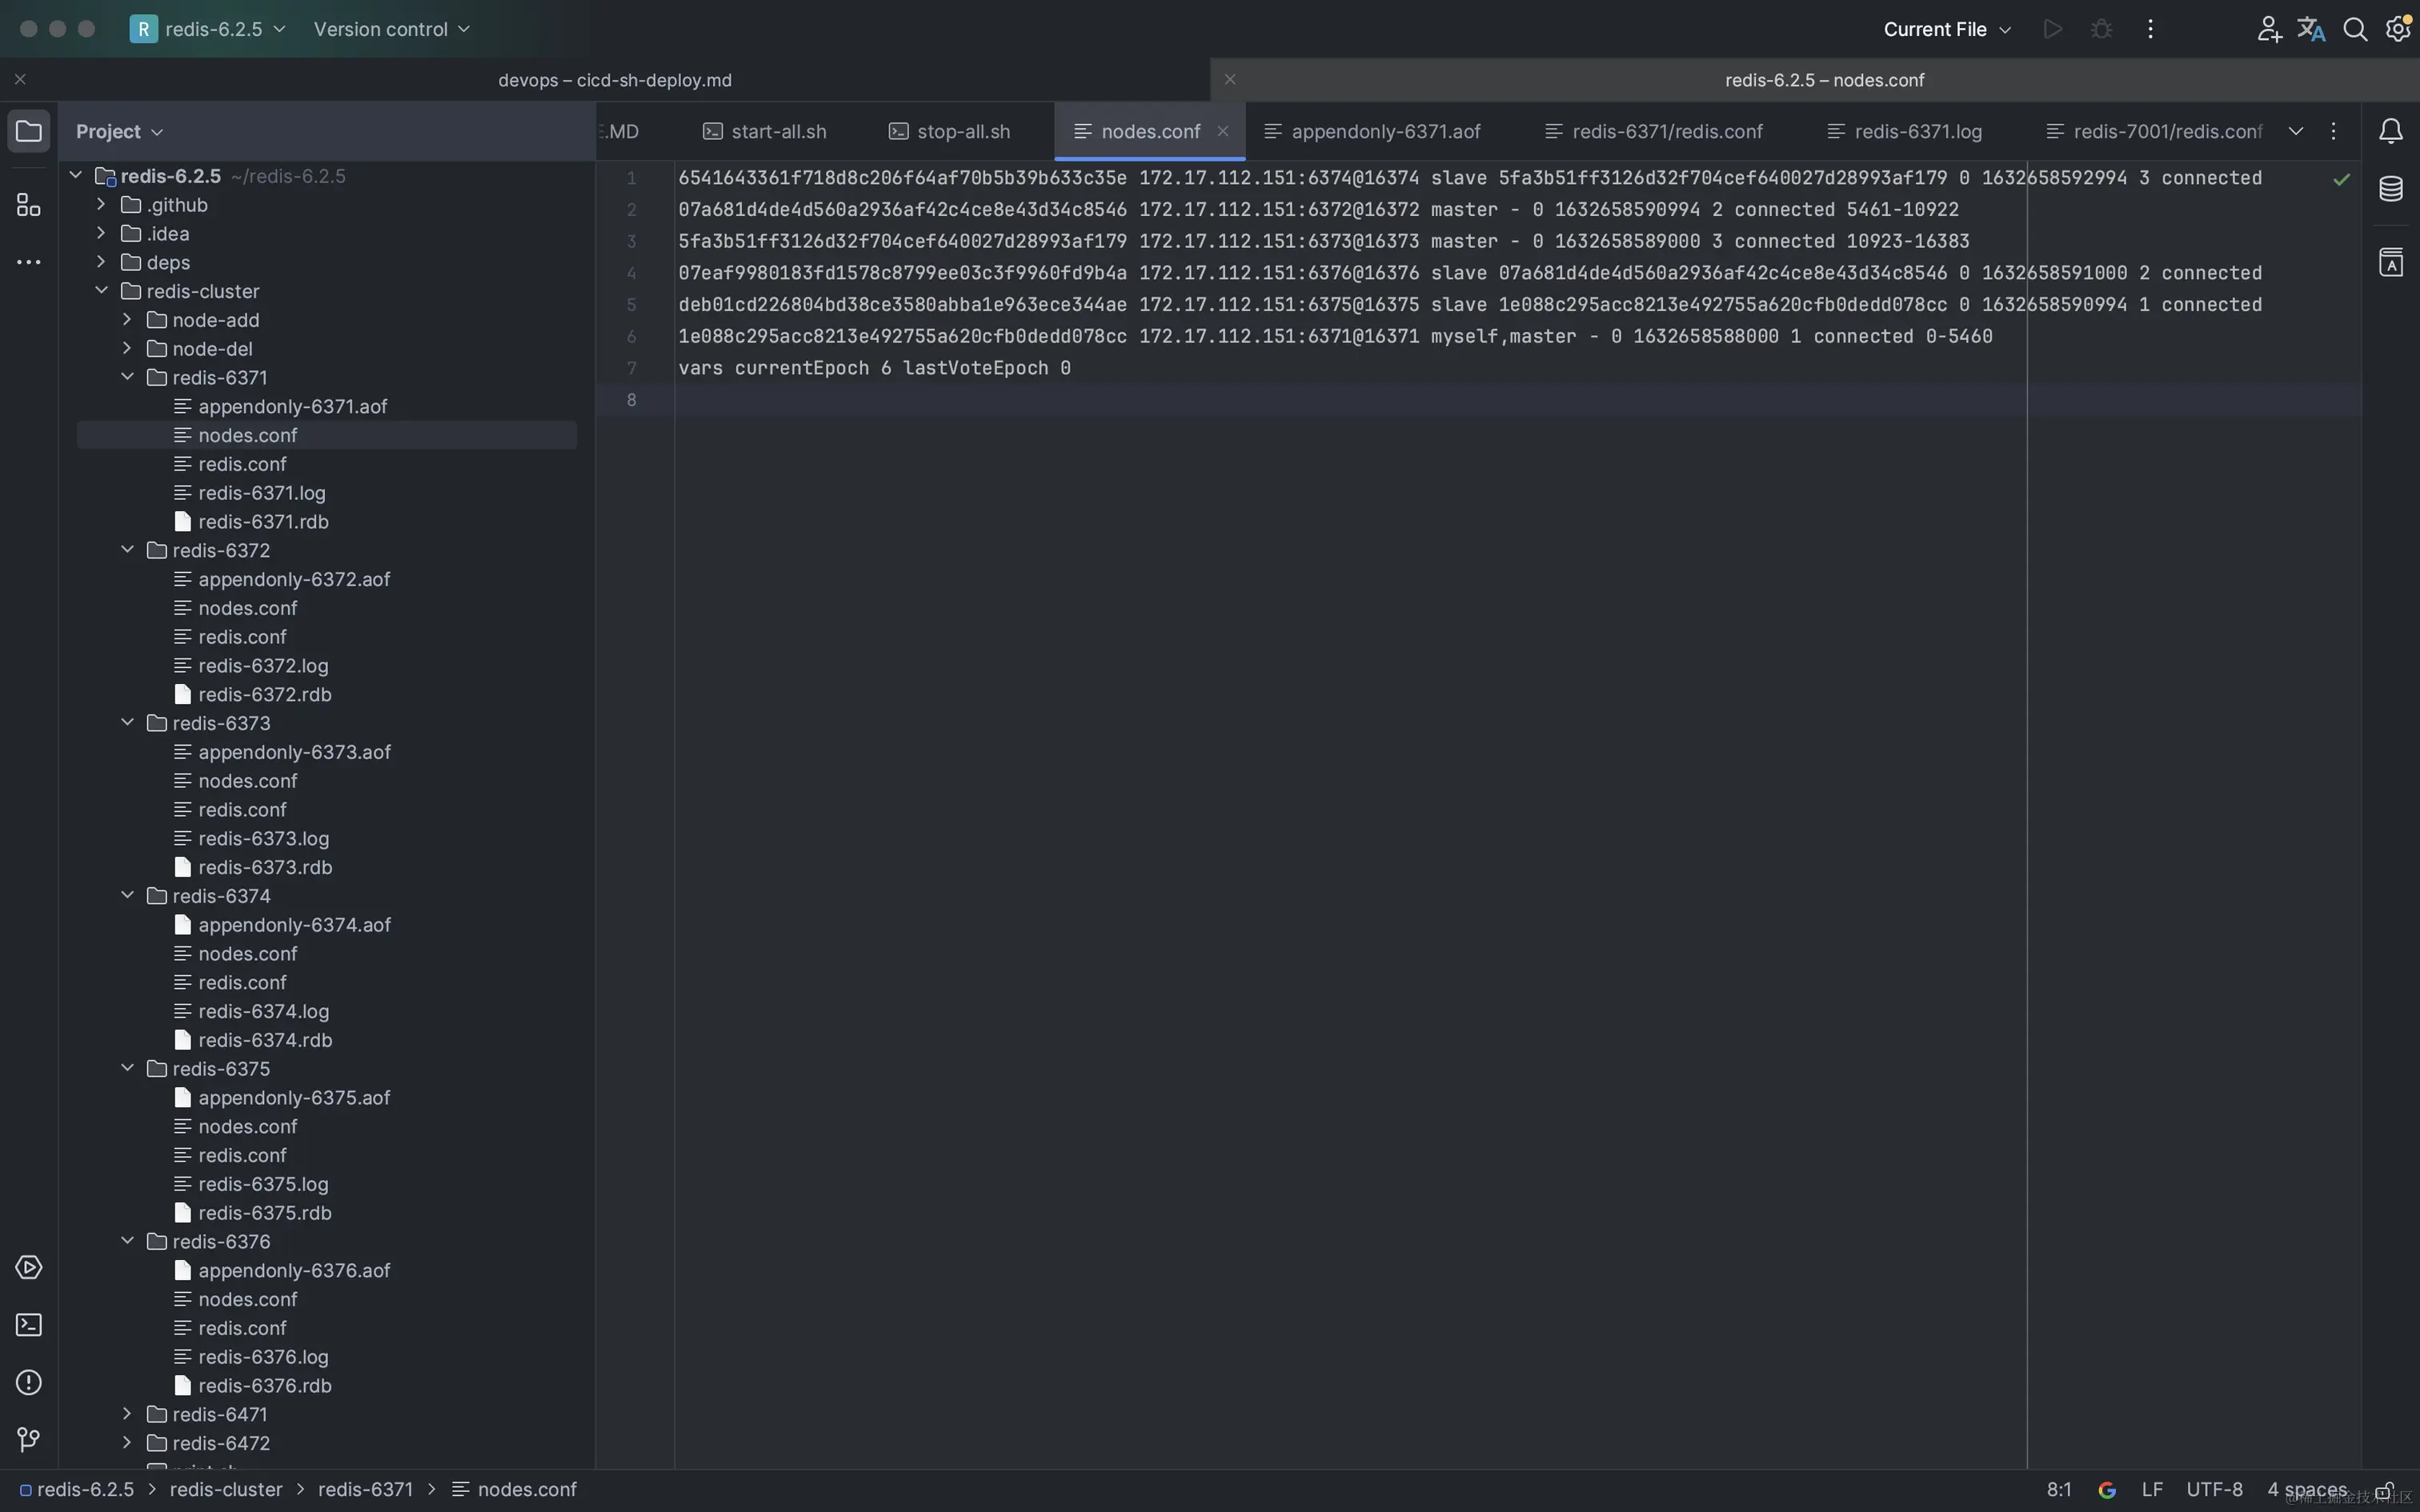The width and height of the screenshot is (2420, 1512).
Task: Switch to the start-all.sh tab
Action: (765, 131)
